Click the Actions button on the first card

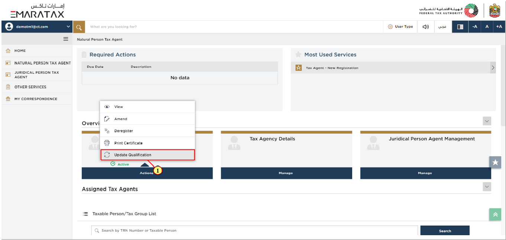[147, 173]
